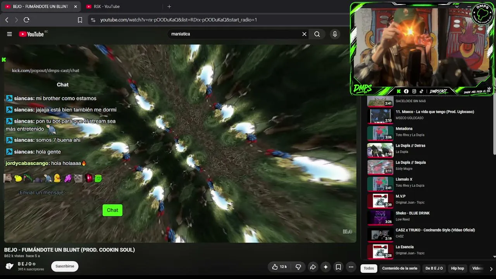Viewport: 496px width, 279px height.
Task: Click the red gem emote in chat
Action: coord(89,178)
